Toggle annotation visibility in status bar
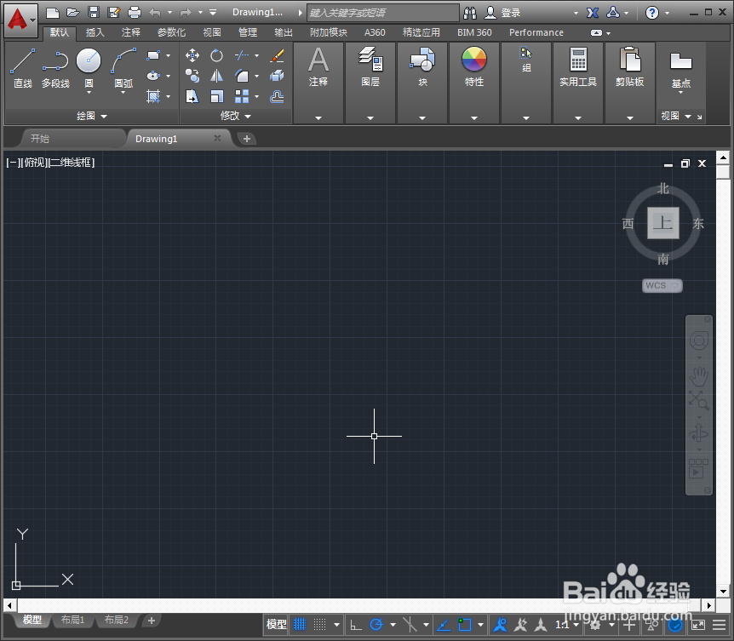The image size is (734, 641). [500, 624]
